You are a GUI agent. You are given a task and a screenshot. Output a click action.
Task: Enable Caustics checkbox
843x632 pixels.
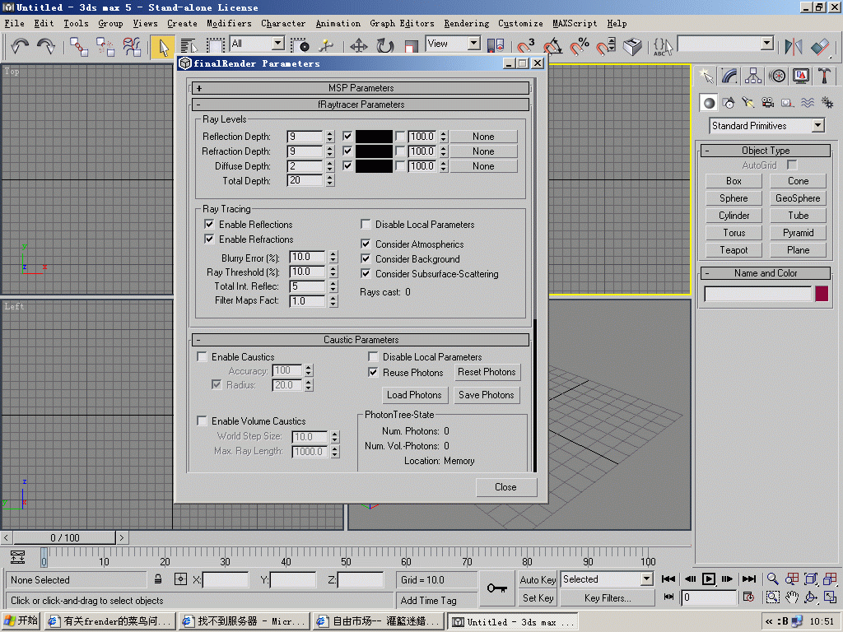(203, 357)
